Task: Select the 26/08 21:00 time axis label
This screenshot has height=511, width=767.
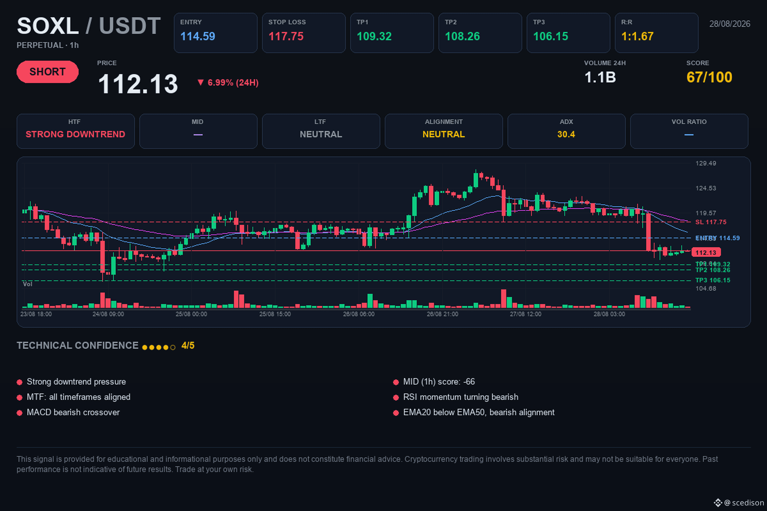Action: point(443,314)
